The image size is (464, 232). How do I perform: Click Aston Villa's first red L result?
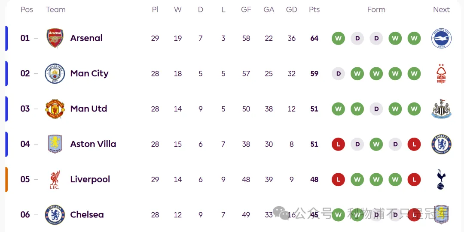point(338,144)
